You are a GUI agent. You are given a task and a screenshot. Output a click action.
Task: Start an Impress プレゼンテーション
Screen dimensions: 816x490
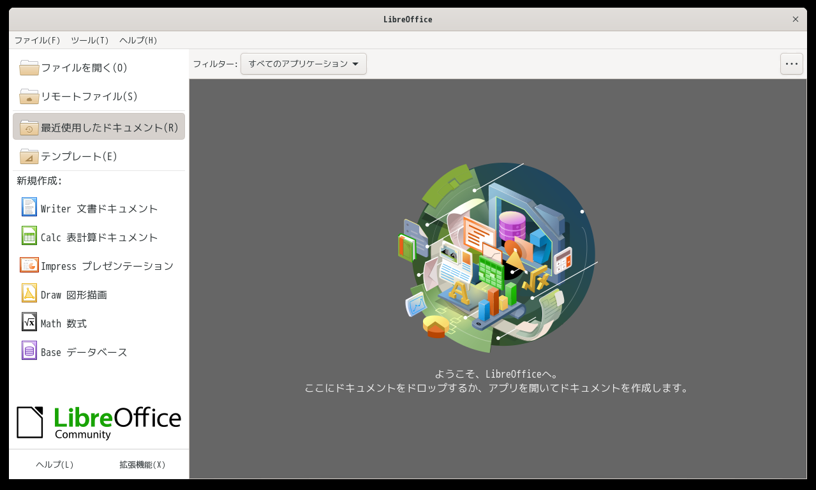[x=107, y=266]
